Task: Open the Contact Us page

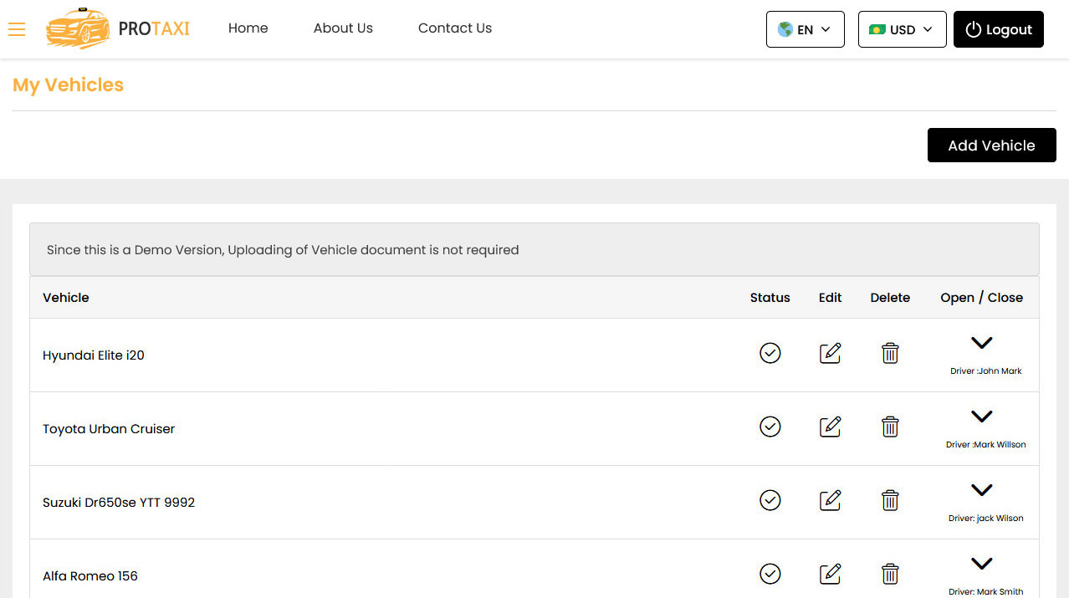Action: tap(455, 28)
